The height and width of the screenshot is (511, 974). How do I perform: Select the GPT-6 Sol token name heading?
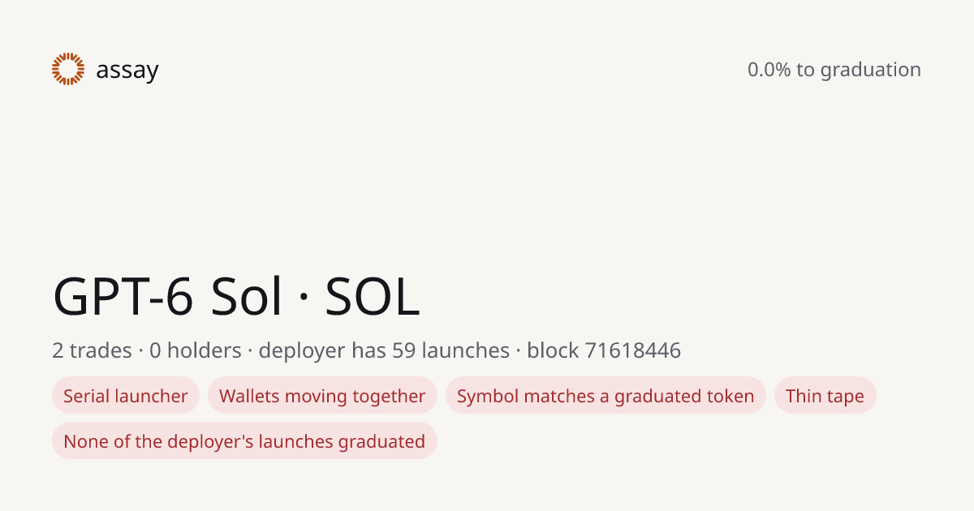click(x=168, y=298)
